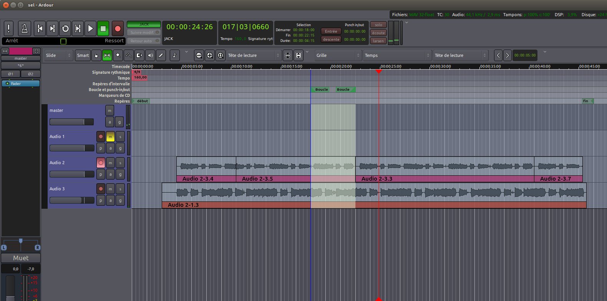607x301 pixels.
Task: Select the zoom magnifier tool
Action: point(118,55)
